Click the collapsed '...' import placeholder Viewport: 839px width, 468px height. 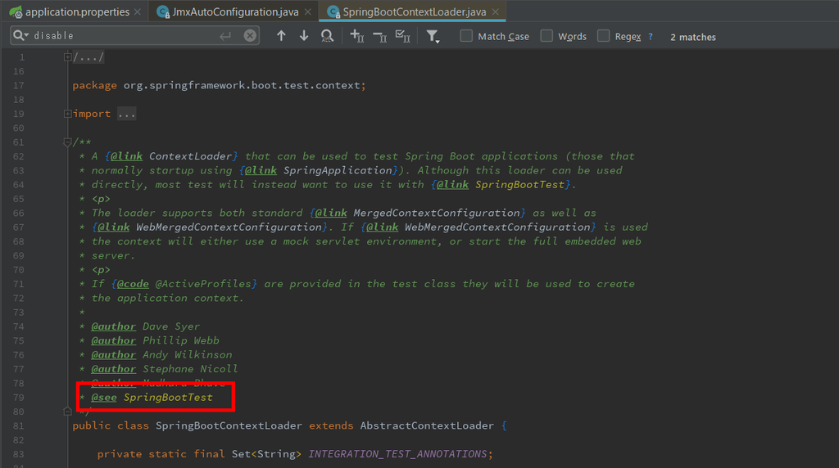127,114
